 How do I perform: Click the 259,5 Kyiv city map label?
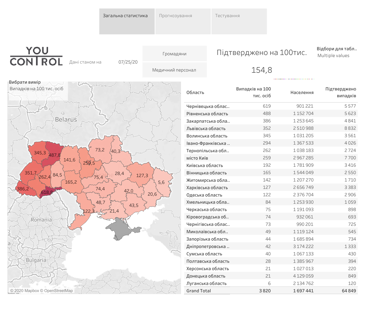click(89, 163)
